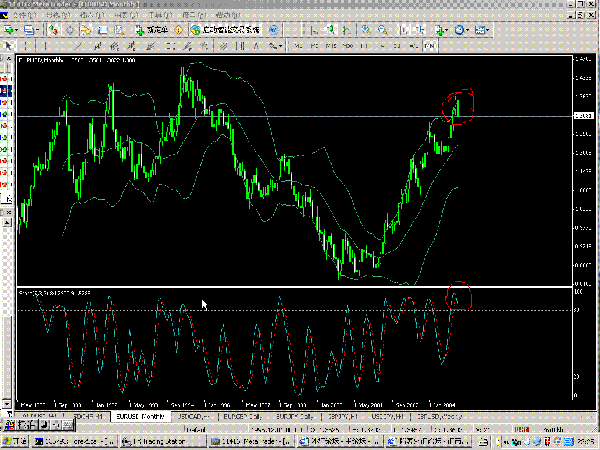This screenshot has width=600, height=450.
Task: Select the Crosshair tool
Action: pyautogui.click(x=26, y=46)
